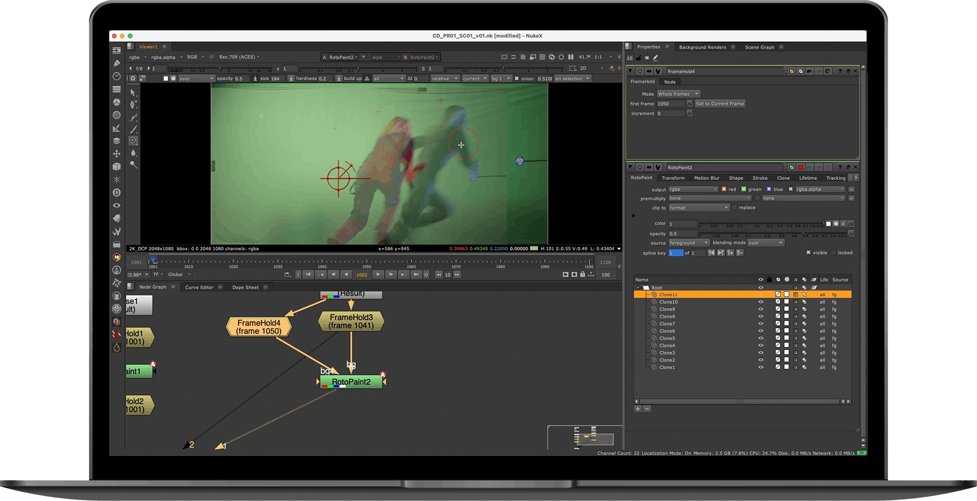Choose the Dodge tool with ball-pin icon
Viewport: 977px width, 501px height.
(x=133, y=165)
